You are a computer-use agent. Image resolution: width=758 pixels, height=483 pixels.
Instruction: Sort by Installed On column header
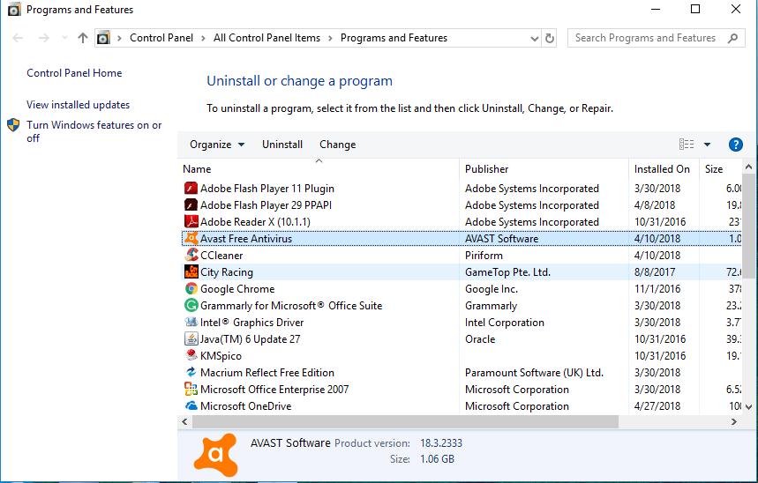tap(662, 169)
